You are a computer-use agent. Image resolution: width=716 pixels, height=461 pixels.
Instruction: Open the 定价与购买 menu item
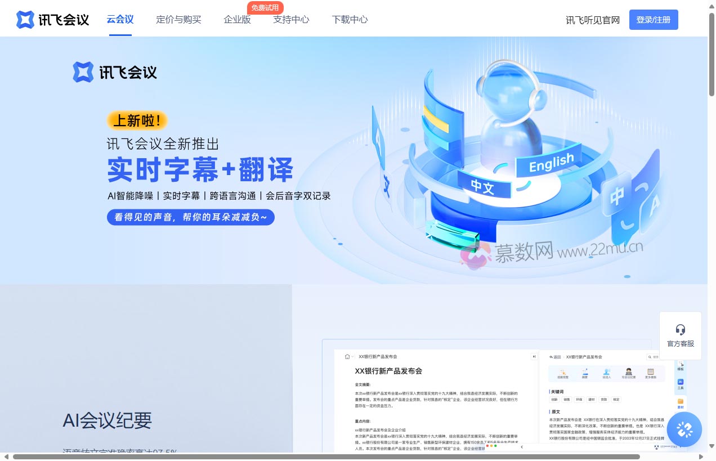178,19
